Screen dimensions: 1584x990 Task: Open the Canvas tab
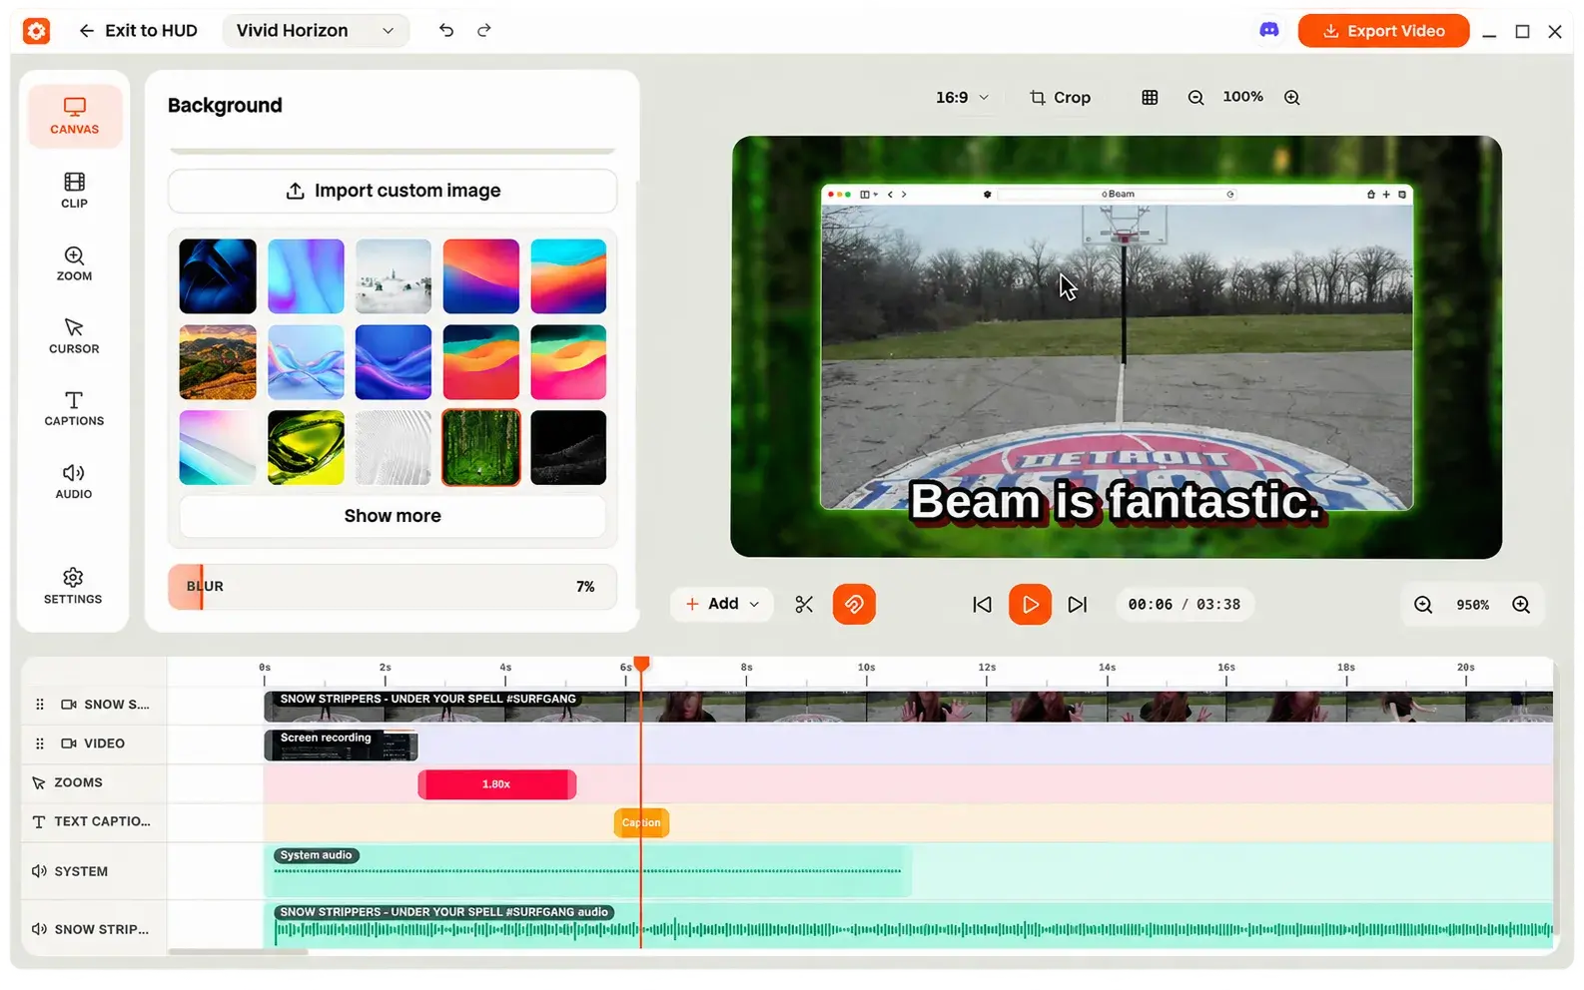click(75, 116)
